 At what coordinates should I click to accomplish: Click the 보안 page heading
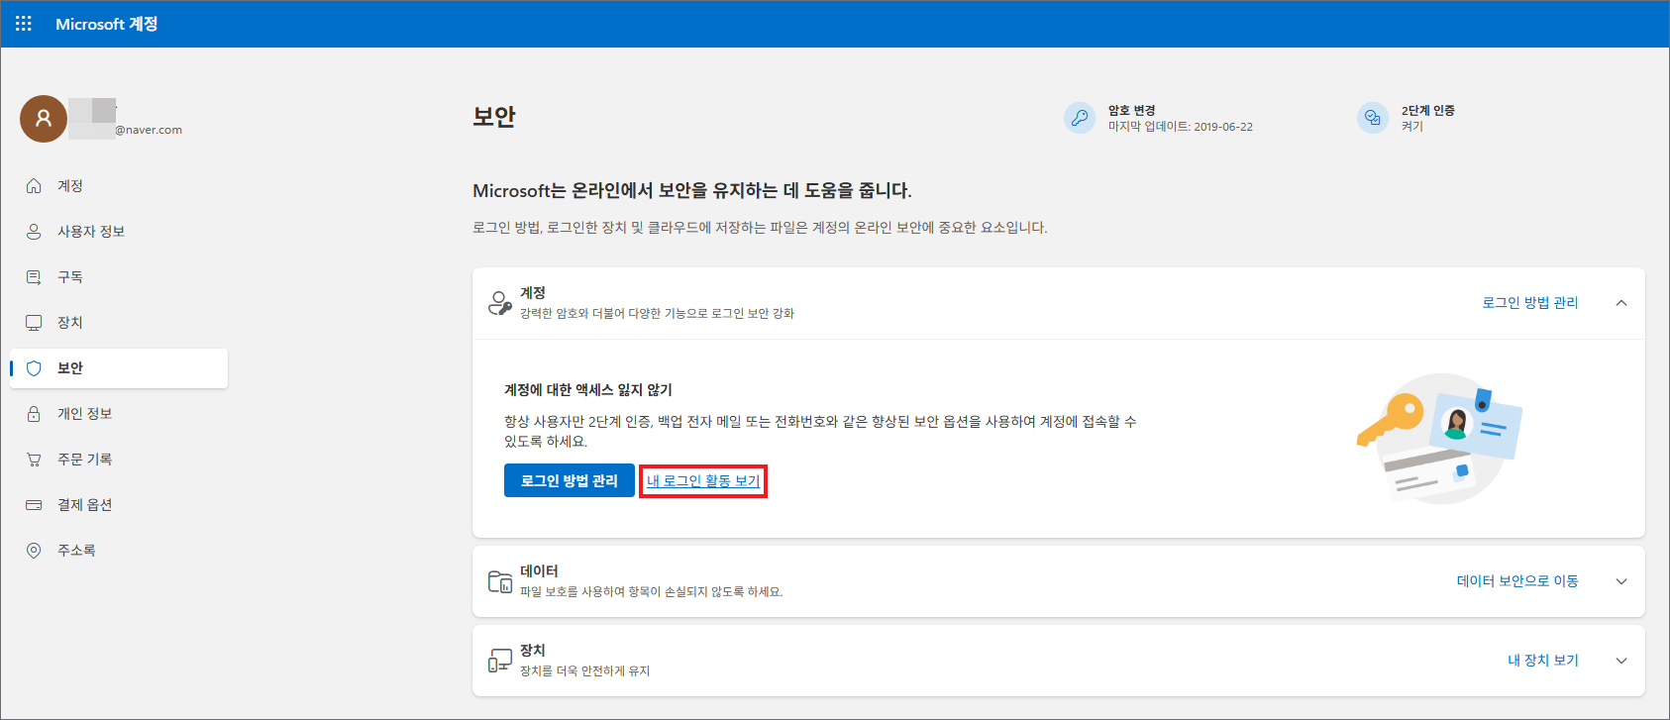[x=494, y=117]
